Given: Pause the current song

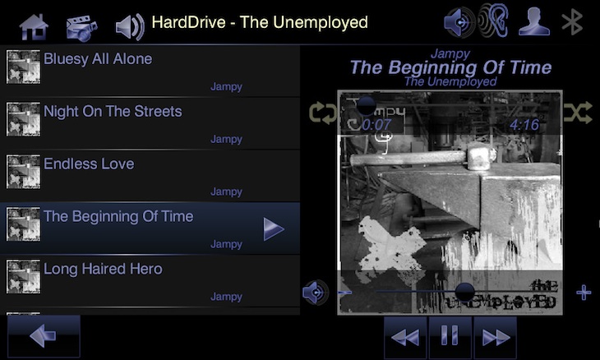Looking at the screenshot, I should tap(450, 338).
